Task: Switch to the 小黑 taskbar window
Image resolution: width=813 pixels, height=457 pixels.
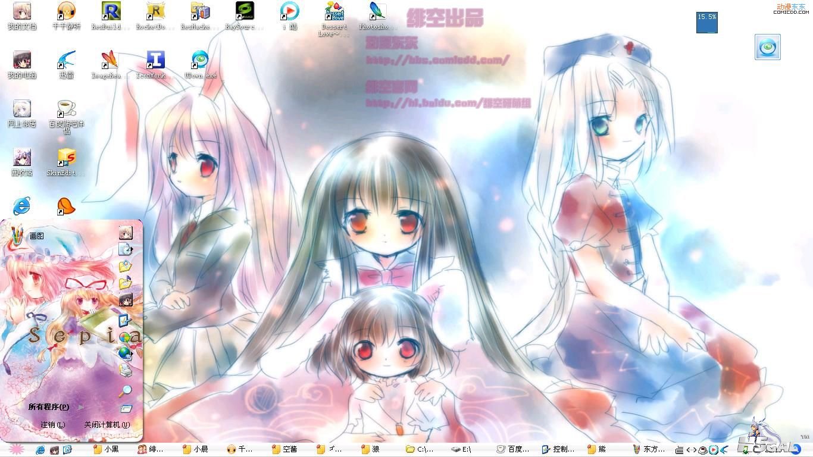Action: 106,449
